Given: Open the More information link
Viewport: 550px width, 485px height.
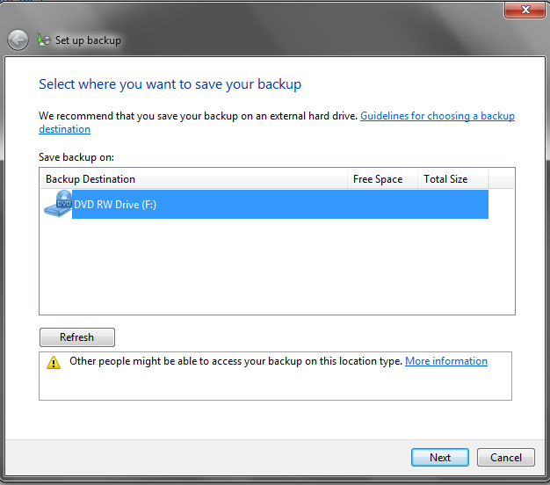Looking at the screenshot, I should (446, 361).
